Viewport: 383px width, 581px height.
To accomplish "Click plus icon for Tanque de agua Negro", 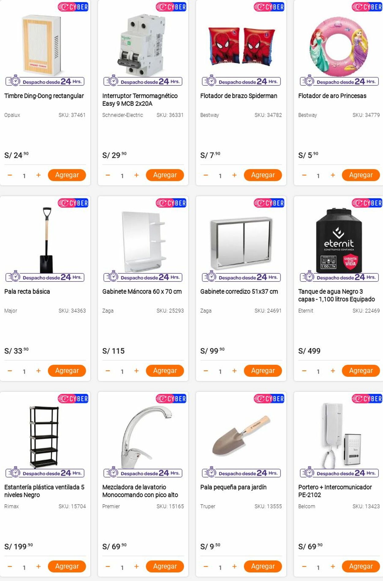I will 333,371.
